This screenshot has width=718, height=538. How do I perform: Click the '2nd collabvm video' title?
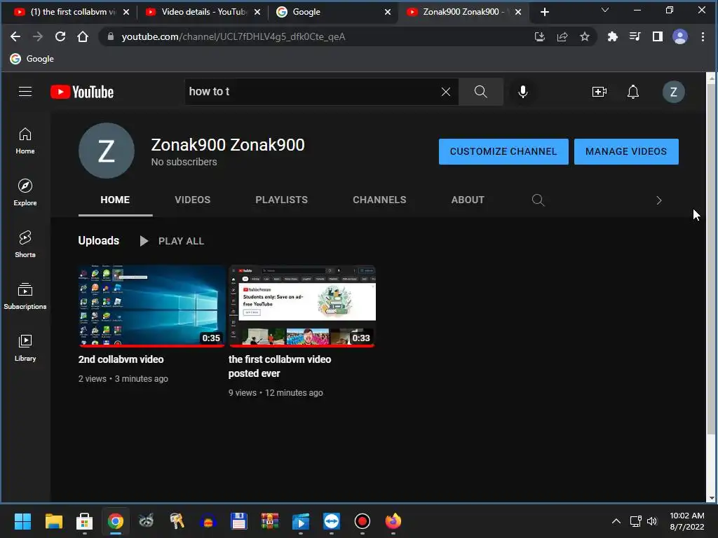[121, 359]
